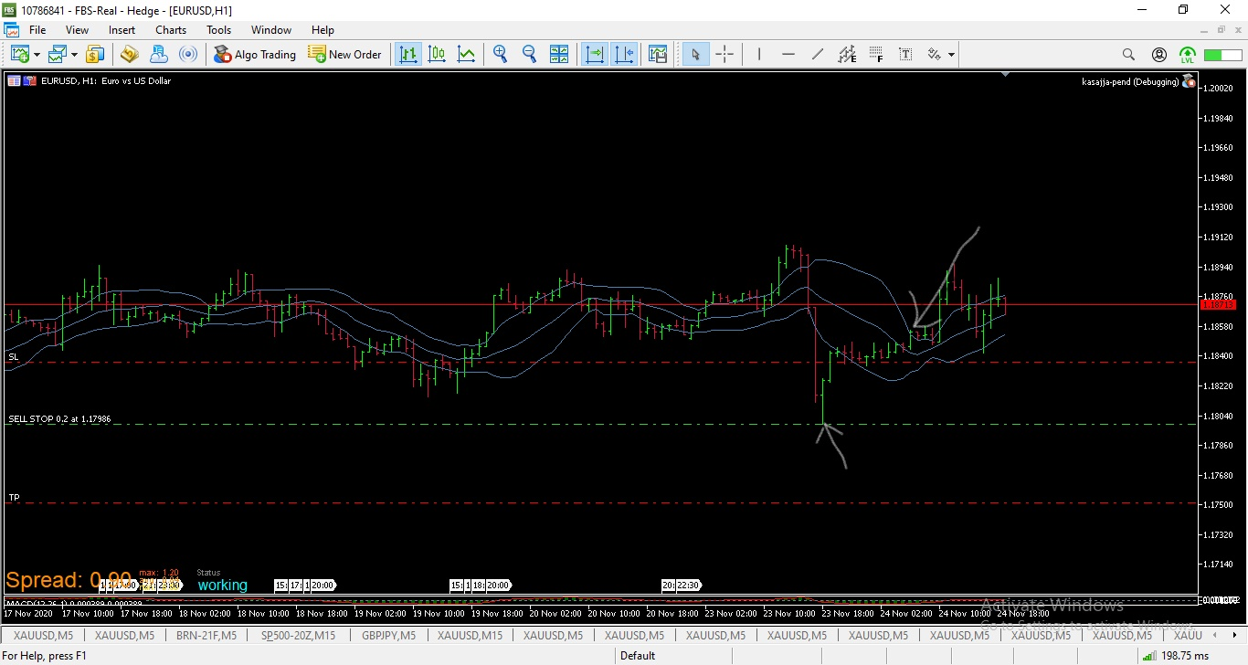Select the horizontal line drawing tool

[788, 55]
